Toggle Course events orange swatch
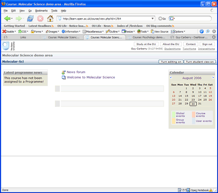Screen dimensions: 218x193 193,114
